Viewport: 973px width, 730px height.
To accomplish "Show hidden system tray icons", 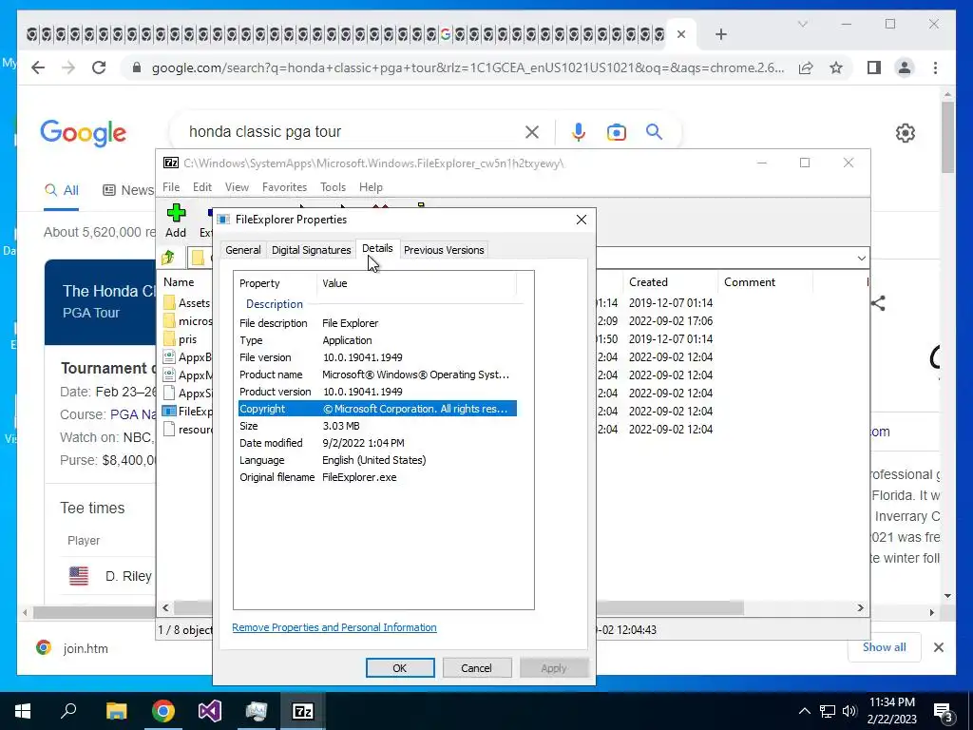I will point(804,711).
